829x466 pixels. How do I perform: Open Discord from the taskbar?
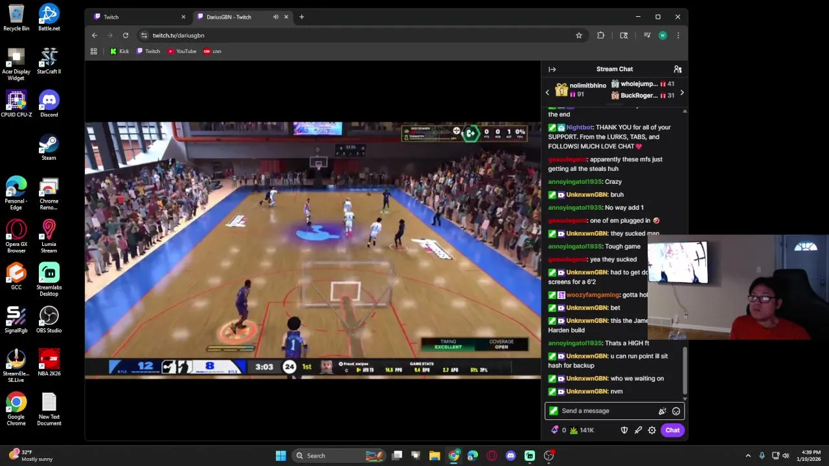click(x=510, y=456)
